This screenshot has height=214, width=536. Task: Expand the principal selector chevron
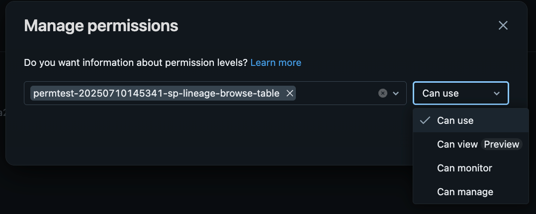[x=396, y=93]
